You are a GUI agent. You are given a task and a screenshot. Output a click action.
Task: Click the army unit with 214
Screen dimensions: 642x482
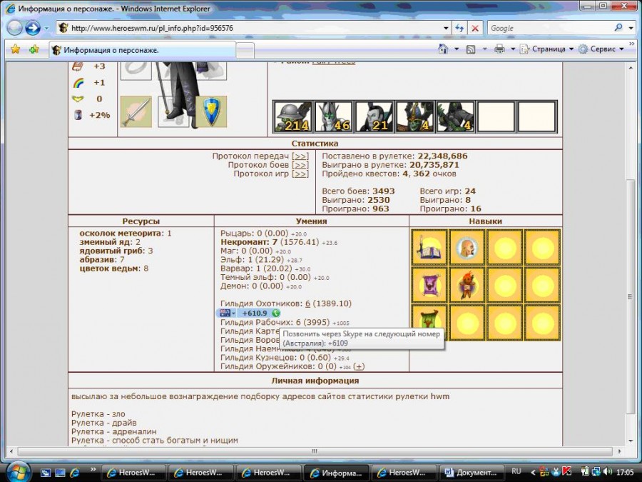click(x=292, y=117)
